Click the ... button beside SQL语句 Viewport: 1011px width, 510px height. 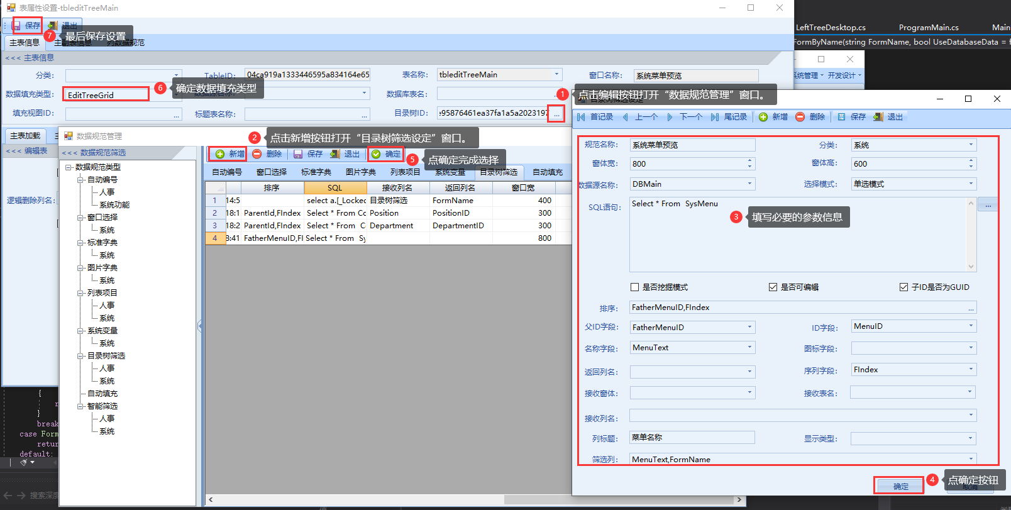(x=988, y=206)
